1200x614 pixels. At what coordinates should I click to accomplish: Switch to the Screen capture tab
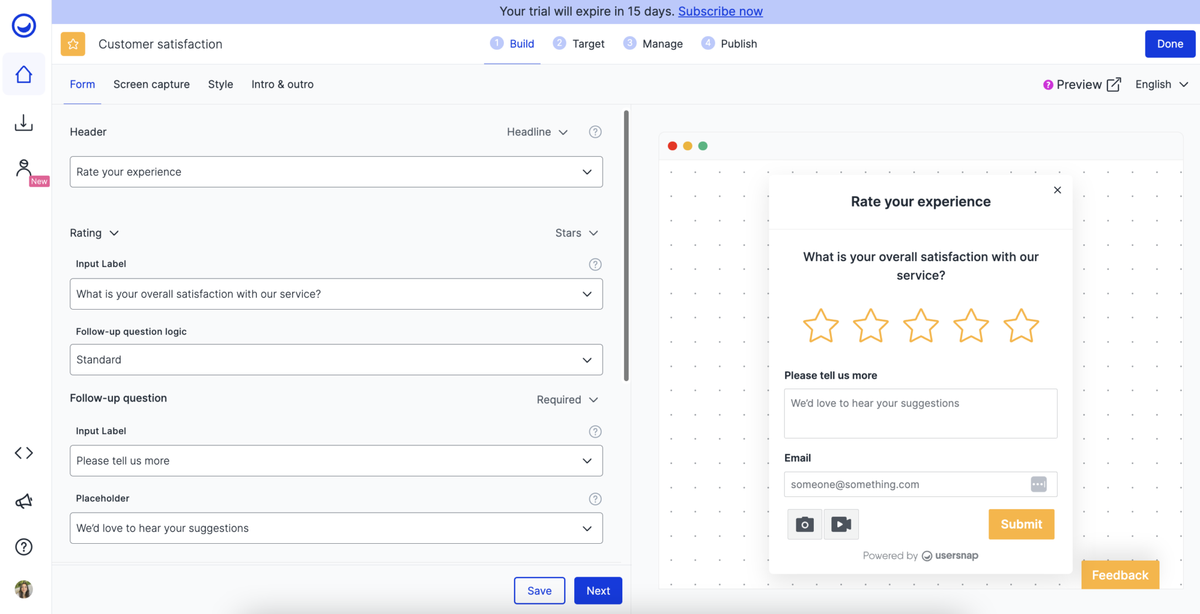point(151,84)
